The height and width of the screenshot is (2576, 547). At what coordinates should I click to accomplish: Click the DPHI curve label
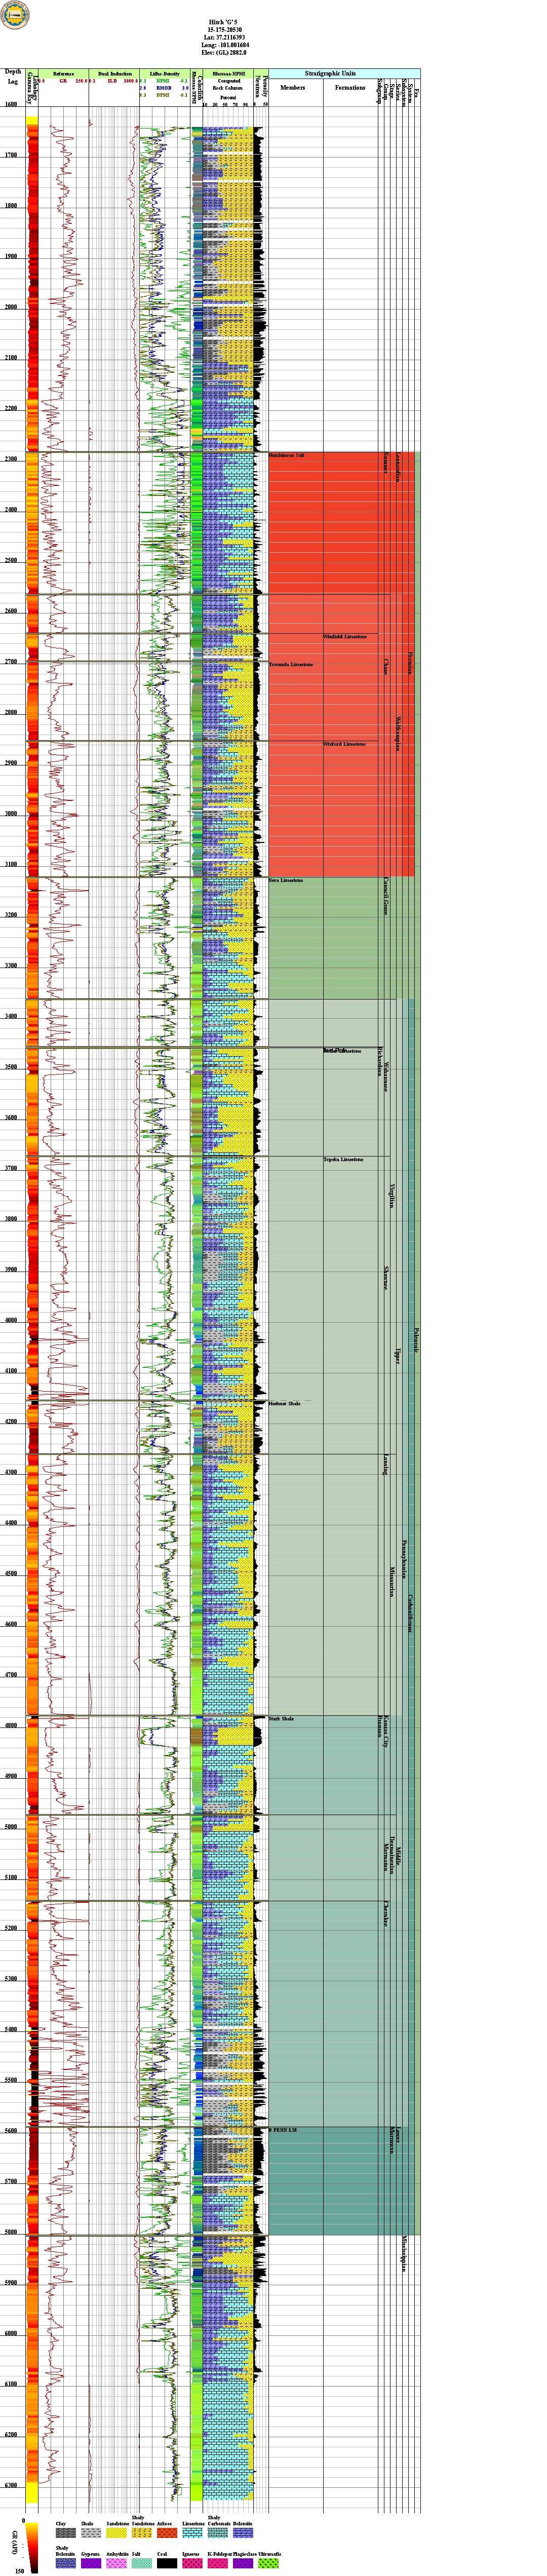tap(163, 95)
